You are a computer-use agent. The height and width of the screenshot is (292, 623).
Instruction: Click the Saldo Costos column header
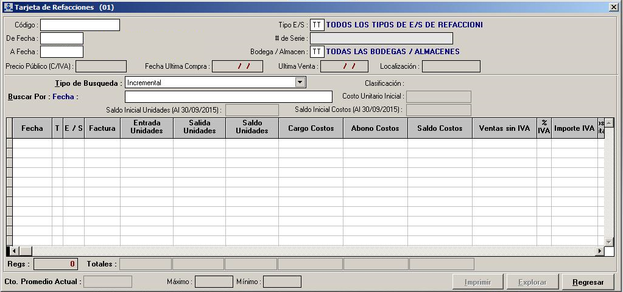pos(440,128)
